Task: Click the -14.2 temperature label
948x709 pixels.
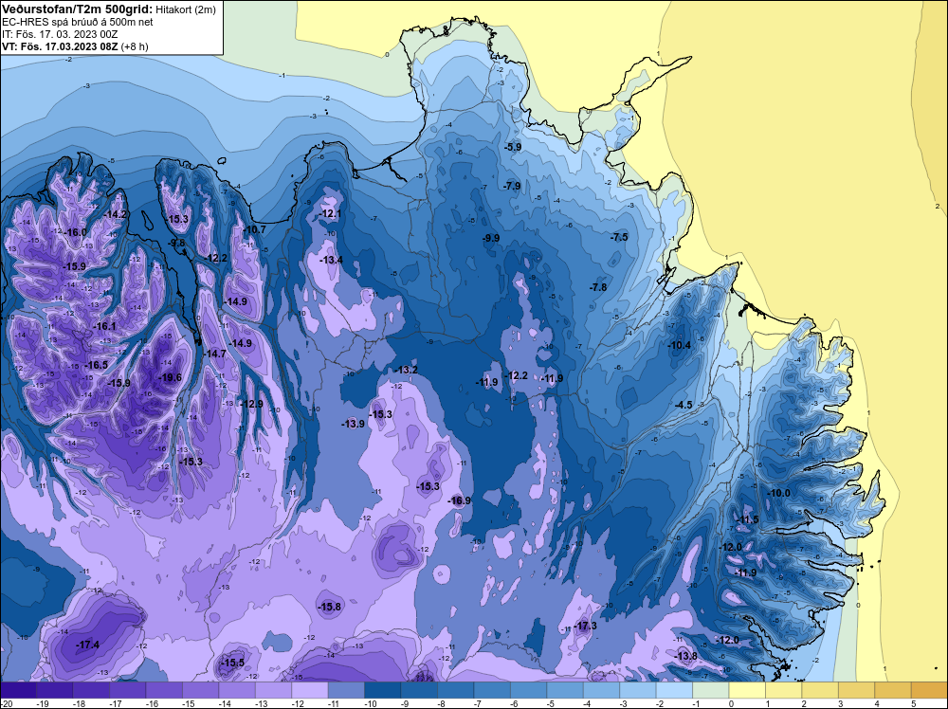Action: coord(116,214)
